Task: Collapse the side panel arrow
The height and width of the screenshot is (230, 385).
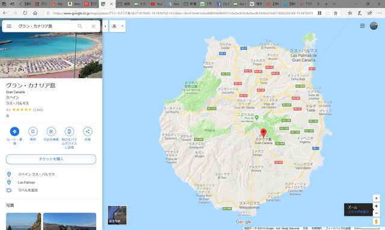Action: pos(105,26)
